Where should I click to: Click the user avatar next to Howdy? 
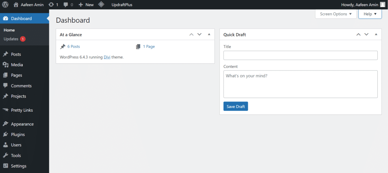pos(382,5)
